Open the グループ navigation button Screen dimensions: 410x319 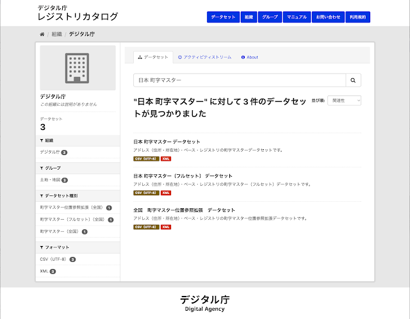pyautogui.click(x=270, y=17)
